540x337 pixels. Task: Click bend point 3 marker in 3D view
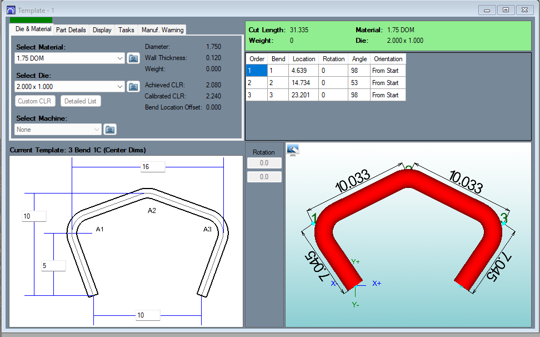(x=503, y=224)
